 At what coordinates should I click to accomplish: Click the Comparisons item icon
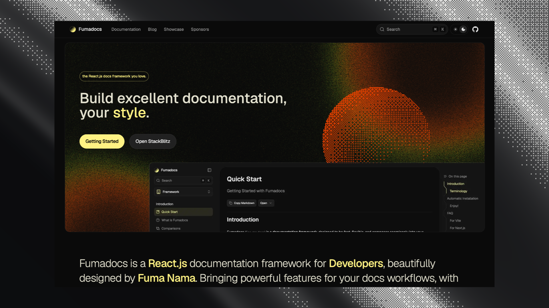pyautogui.click(x=158, y=228)
